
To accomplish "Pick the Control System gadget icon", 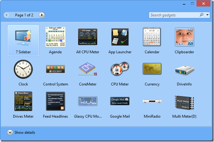I will [55, 69].
